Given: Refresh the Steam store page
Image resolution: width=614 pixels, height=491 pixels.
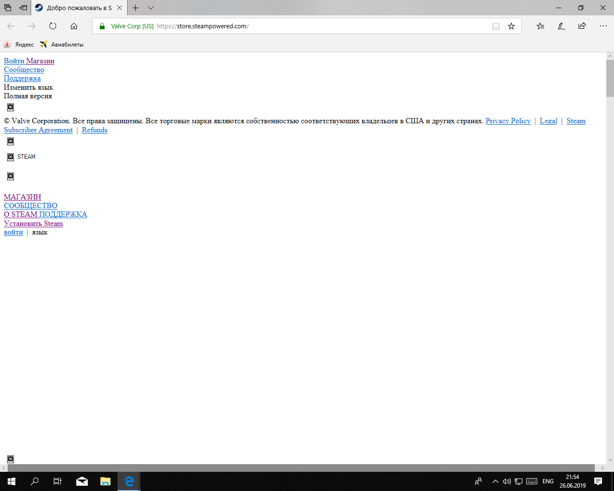Looking at the screenshot, I should point(53,26).
